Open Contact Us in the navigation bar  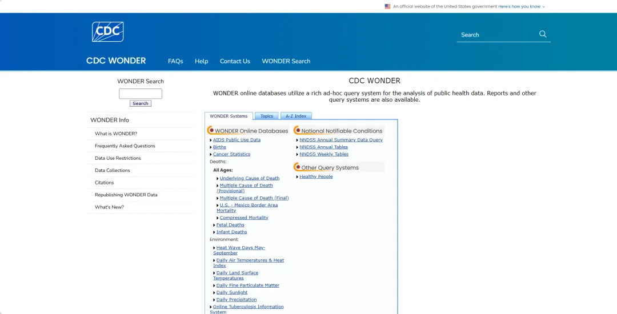click(235, 61)
